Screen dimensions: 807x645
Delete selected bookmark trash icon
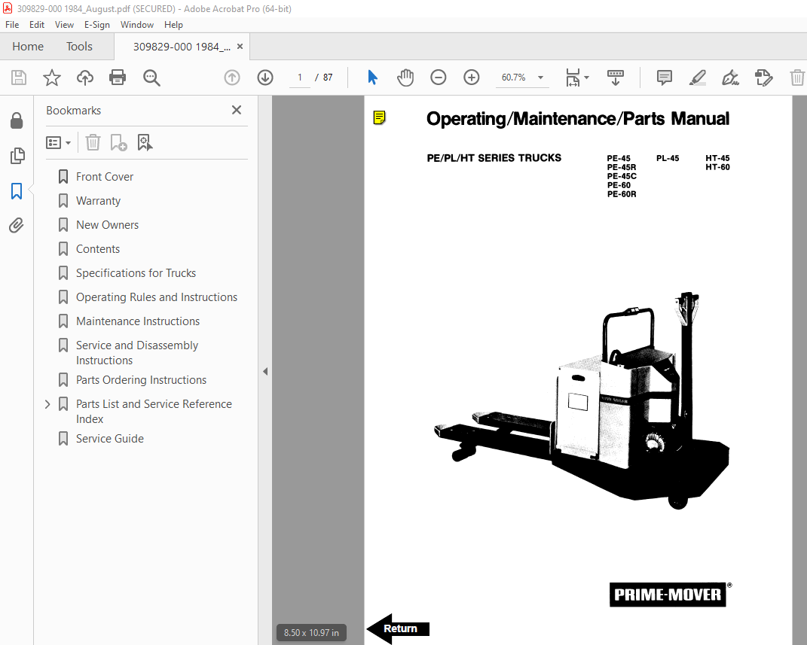point(93,142)
